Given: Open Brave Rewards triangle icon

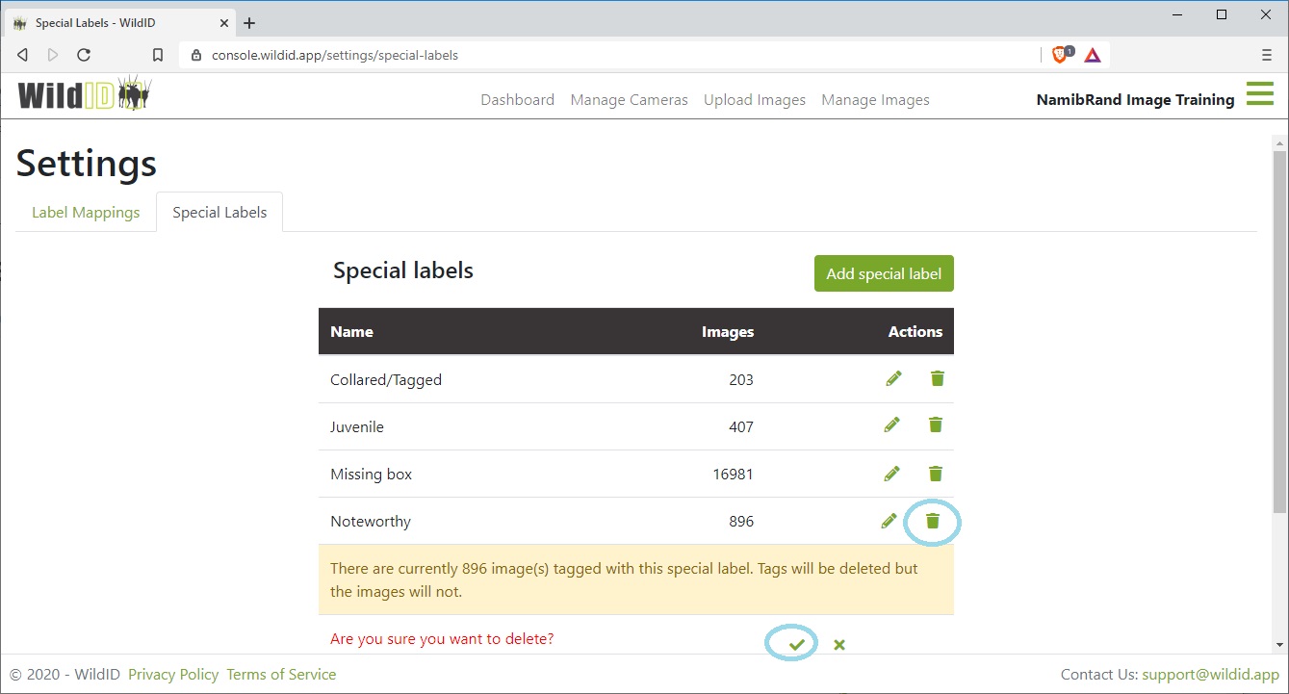Looking at the screenshot, I should (x=1093, y=55).
